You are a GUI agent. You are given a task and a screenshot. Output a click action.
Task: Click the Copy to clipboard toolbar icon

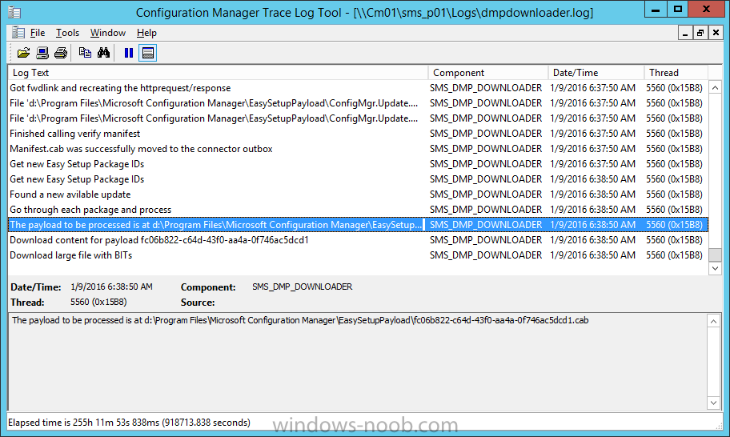(85, 53)
